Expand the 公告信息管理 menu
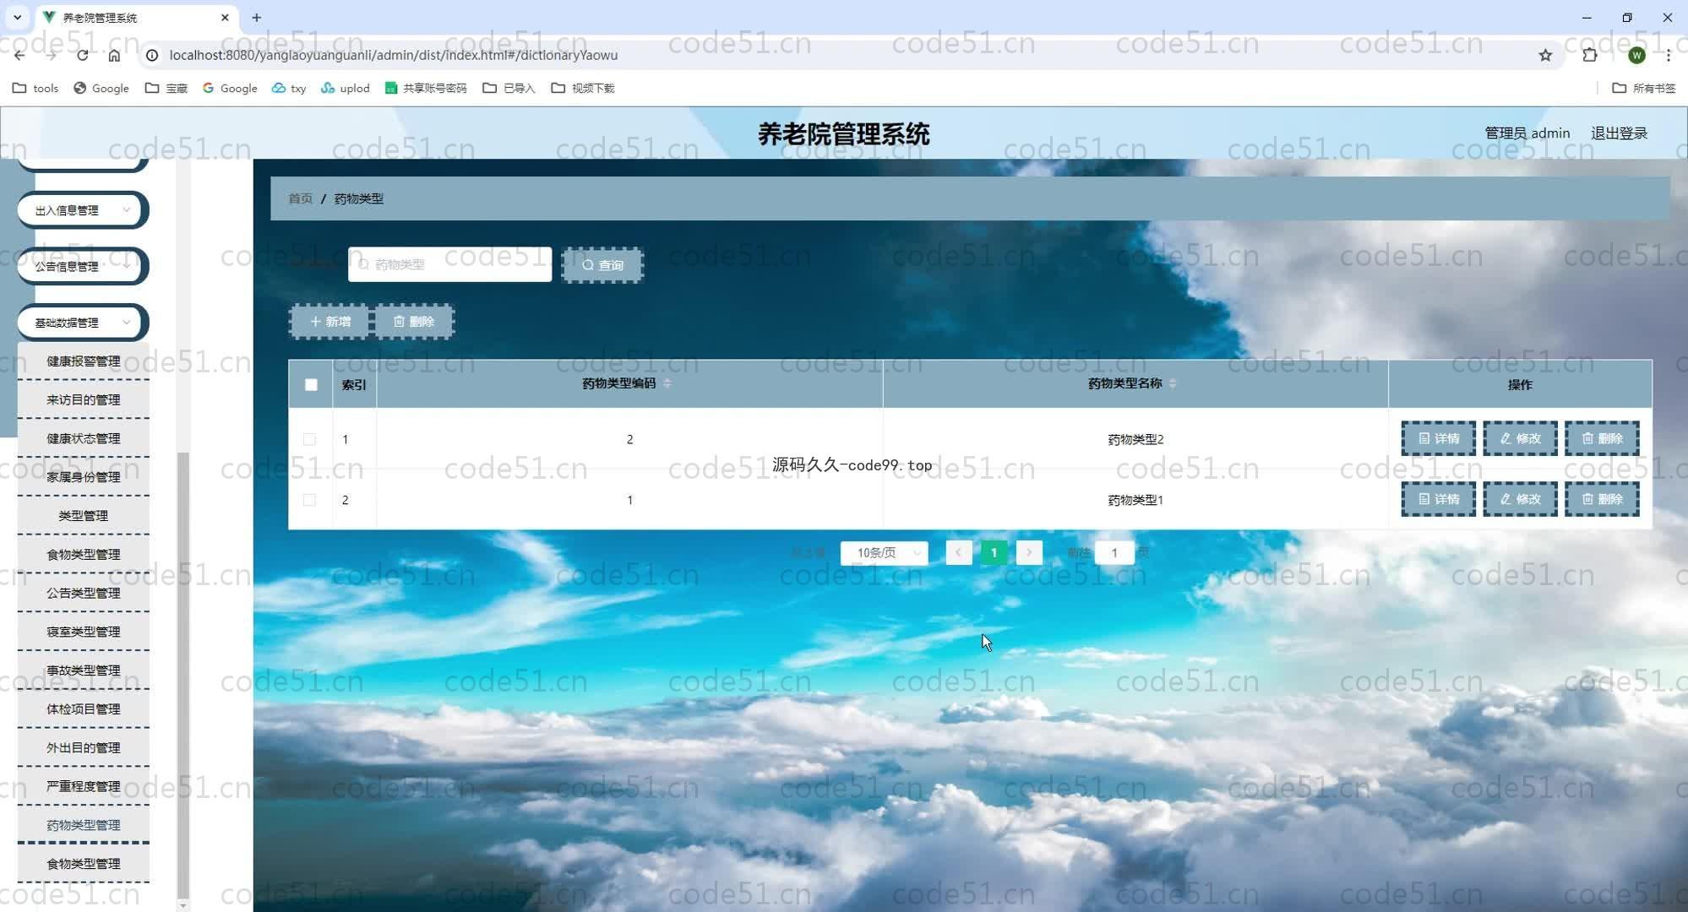The image size is (1688, 912). 83,266
